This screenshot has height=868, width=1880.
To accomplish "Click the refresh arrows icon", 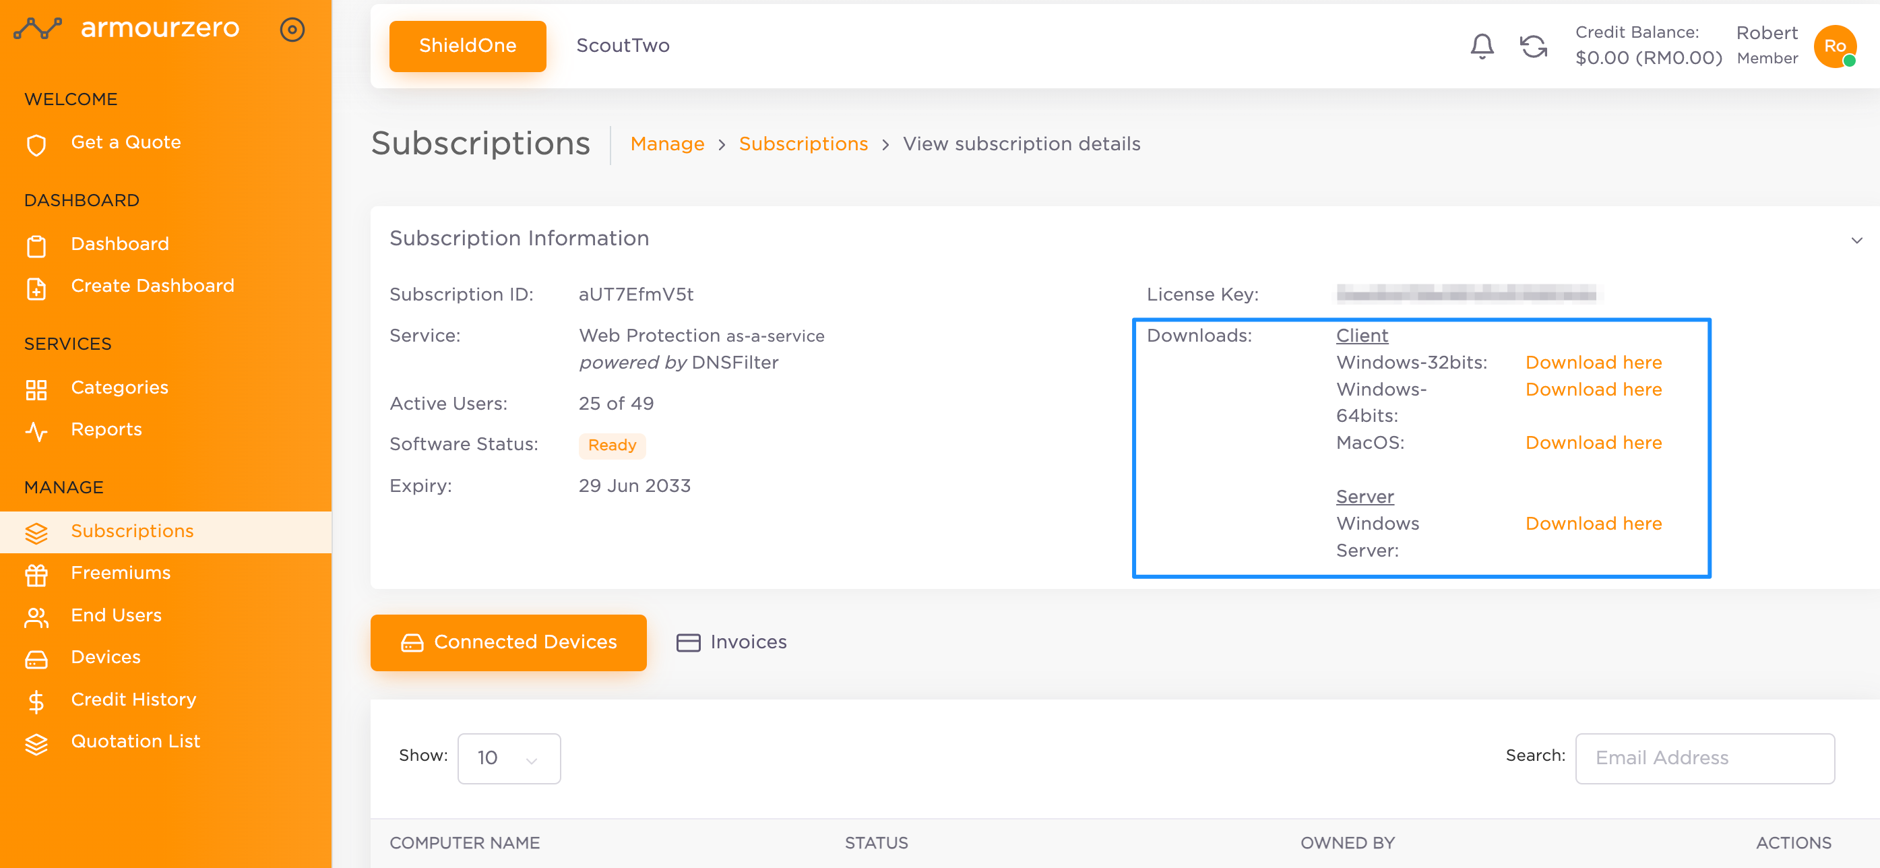I will point(1534,46).
